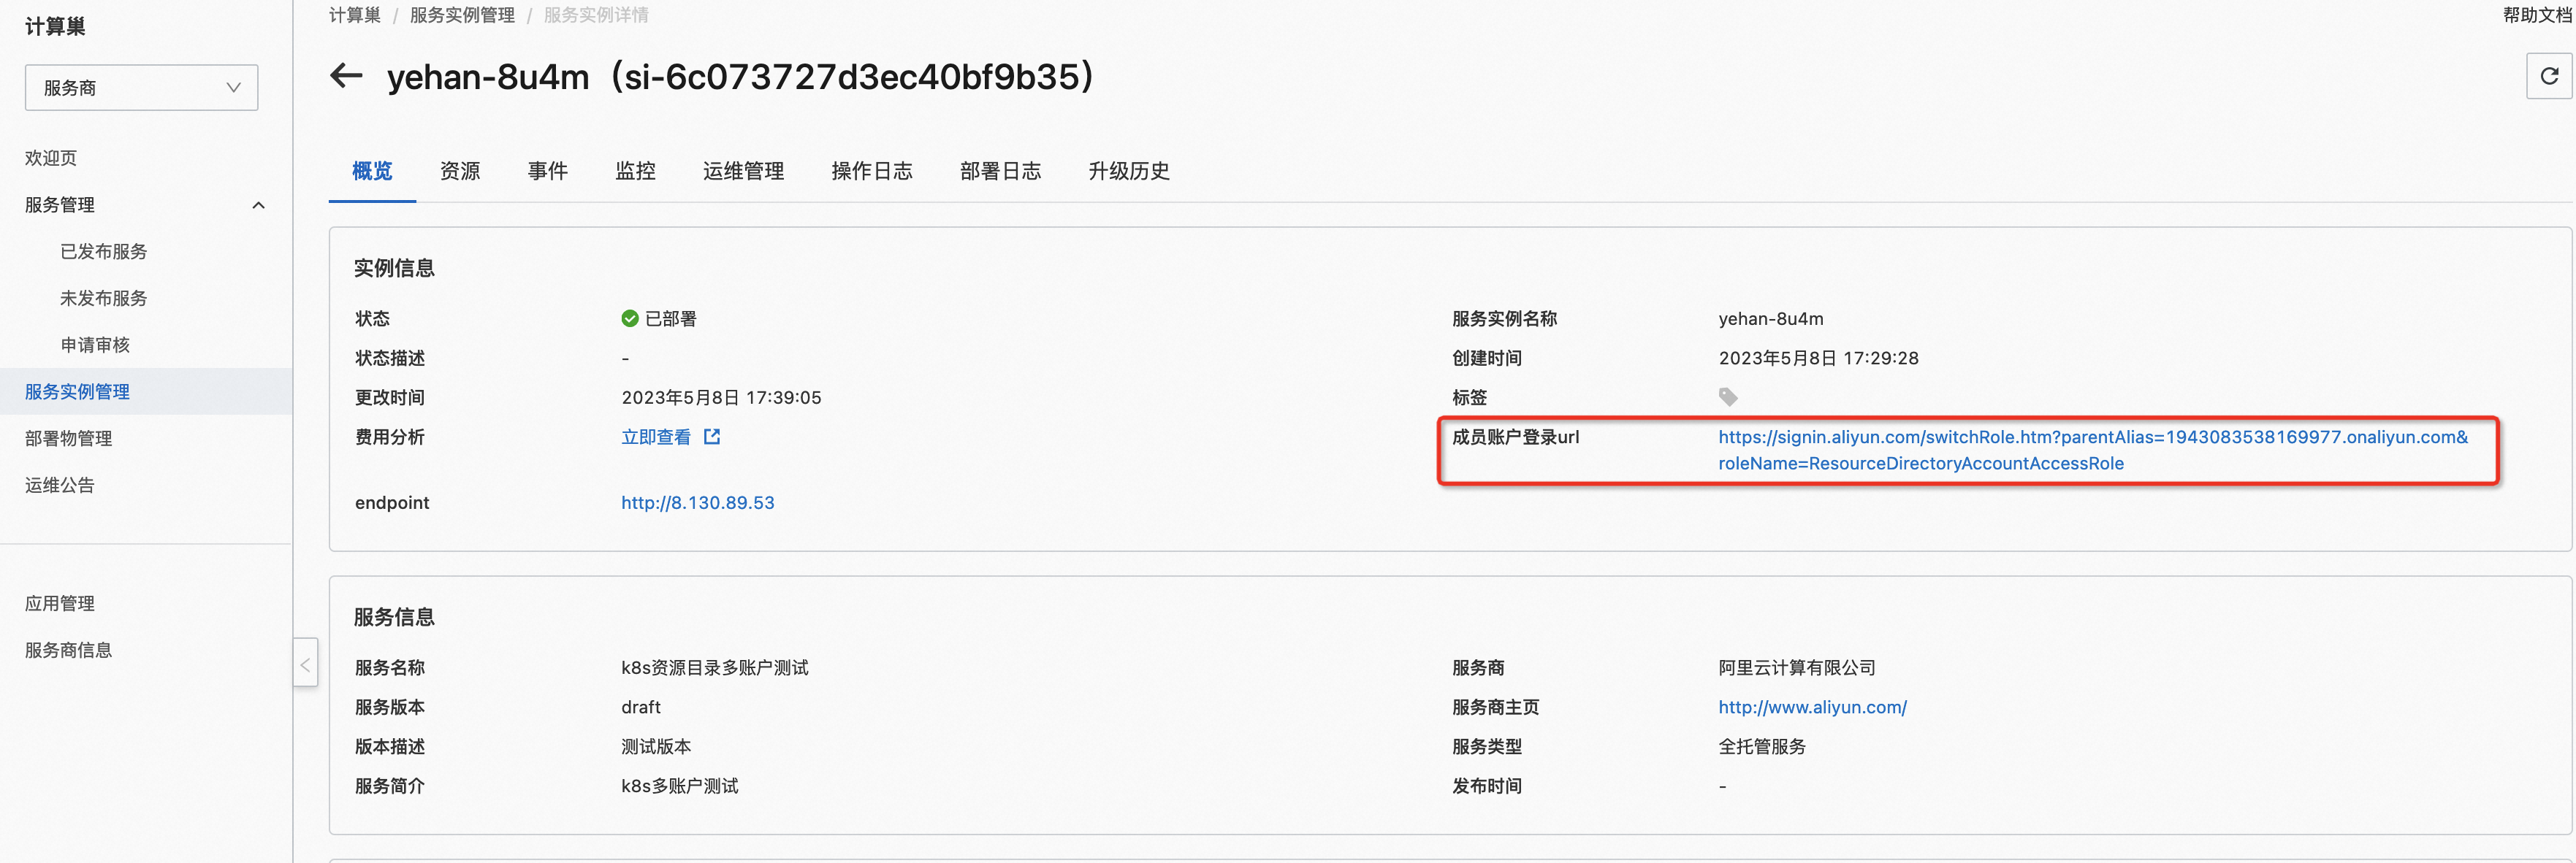2576x863 pixels.
Task: Collapse the 服务管理 section in sidebar
Action: click(x=259, y=204)
